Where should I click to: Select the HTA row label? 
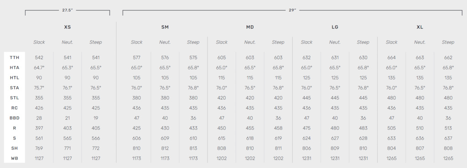pos(14,68)
